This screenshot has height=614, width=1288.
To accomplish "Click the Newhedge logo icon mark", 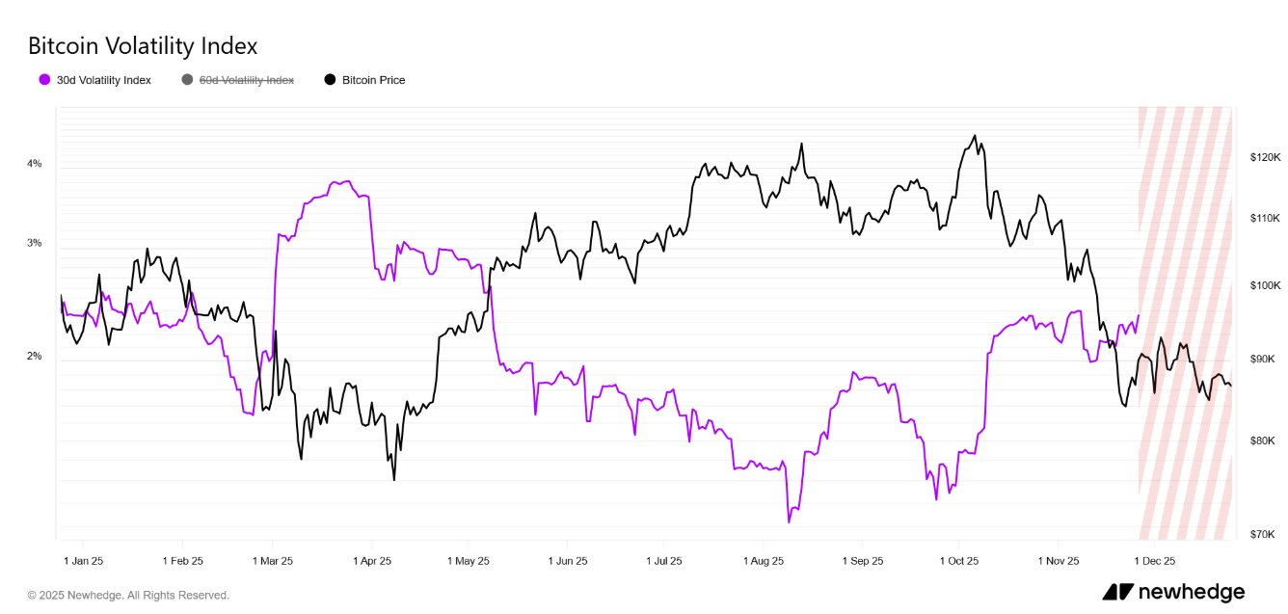I will (x=1117, y=592).
